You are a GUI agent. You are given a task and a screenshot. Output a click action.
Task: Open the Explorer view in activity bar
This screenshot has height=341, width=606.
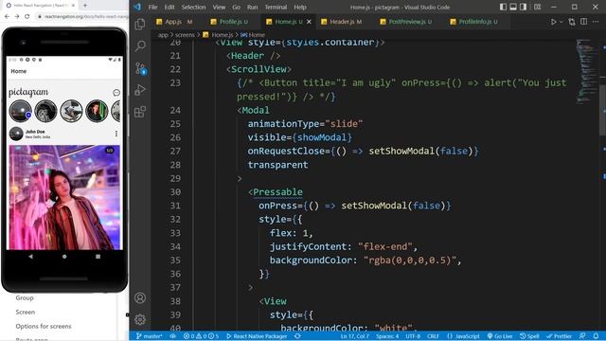pyautogui.click(x=140, y=25)
